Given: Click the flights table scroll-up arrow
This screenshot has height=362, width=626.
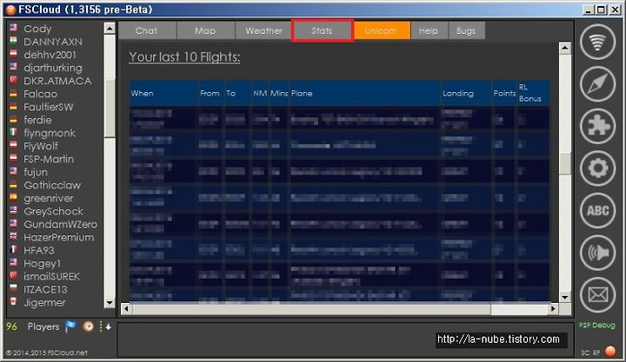Looking at the screenshot, I should (x=564, y=49).
